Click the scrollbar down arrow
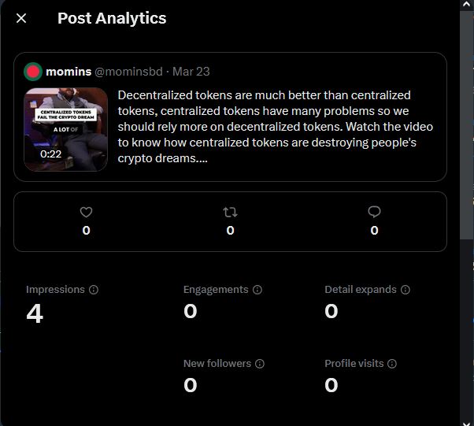 click(x=467, y=423)
